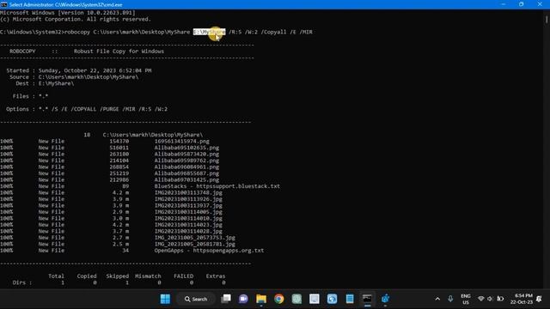Click the Windows version line at the top
This screenshot has height=309, width=550.
pyautogui.click(x=68, y=13)
